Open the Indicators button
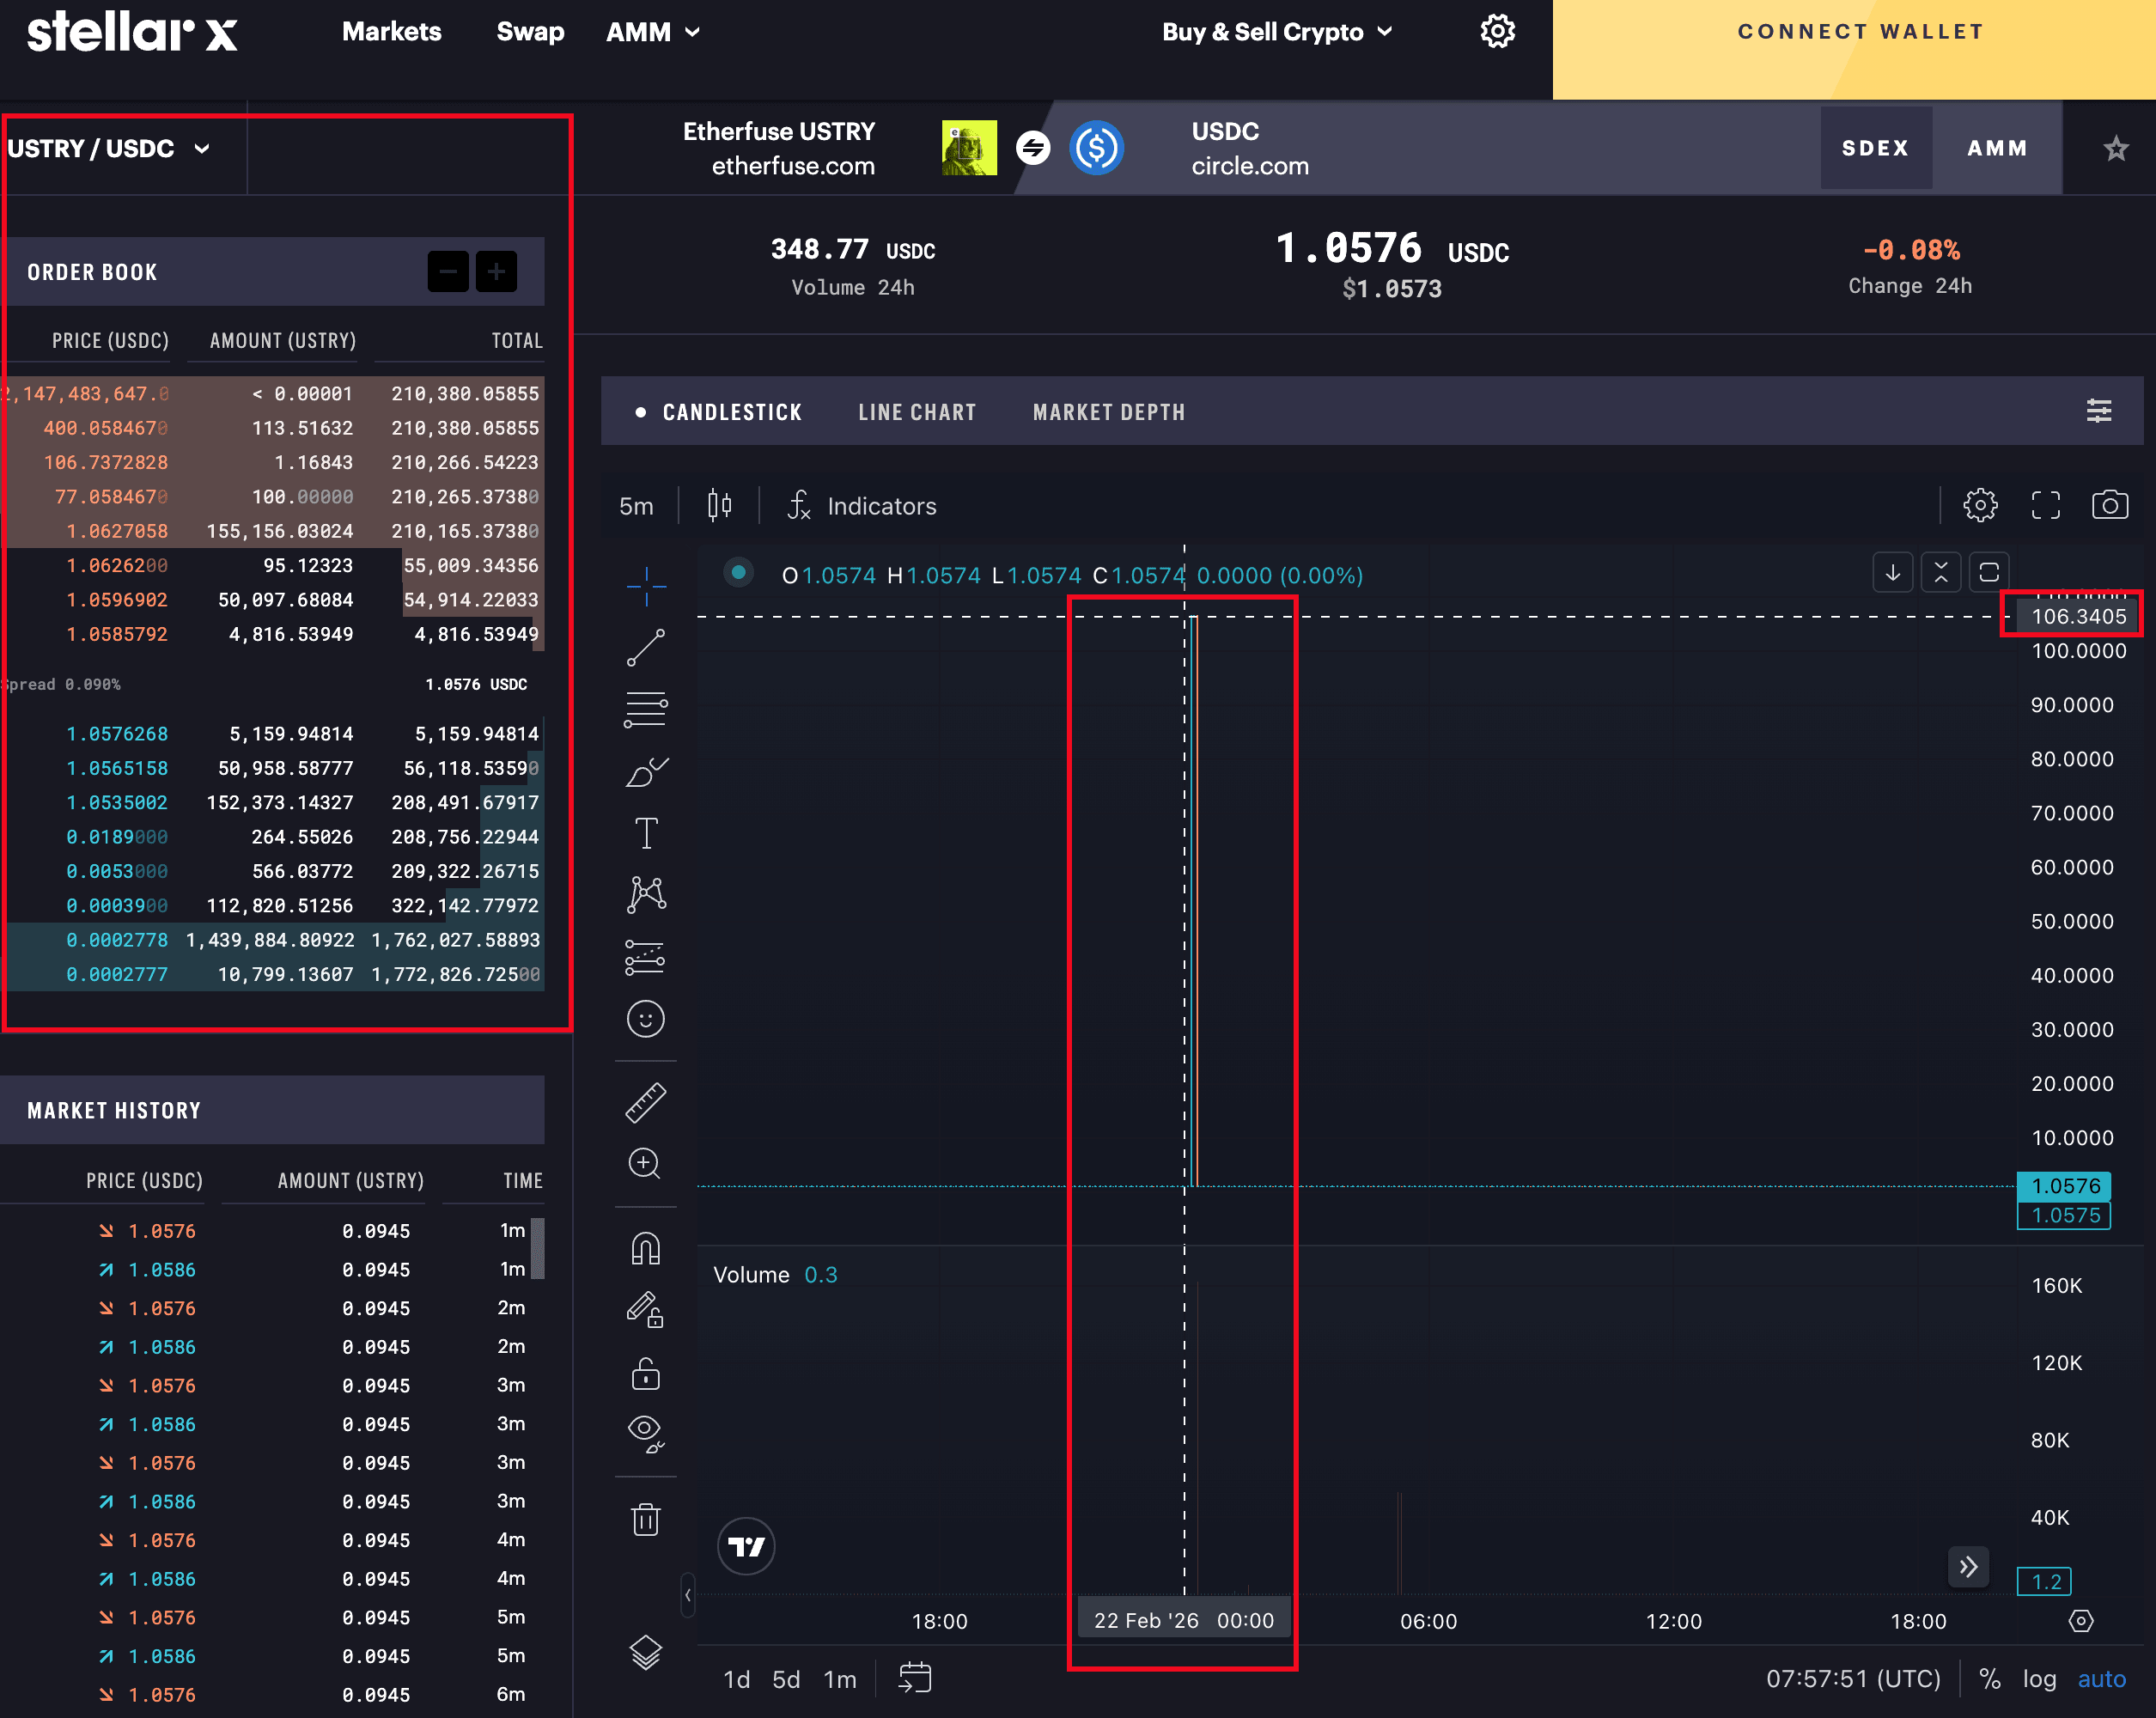2156x1718 pixels. [862, 506]
